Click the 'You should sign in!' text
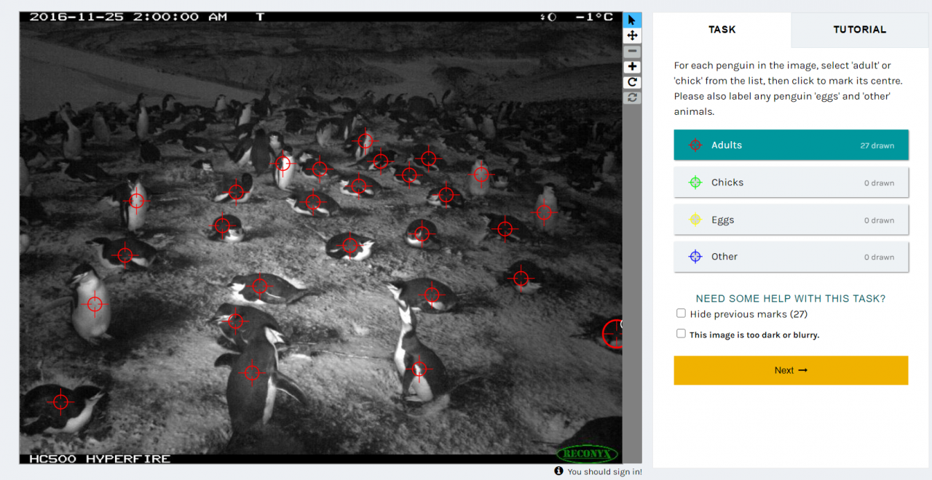 click(604, 472)
